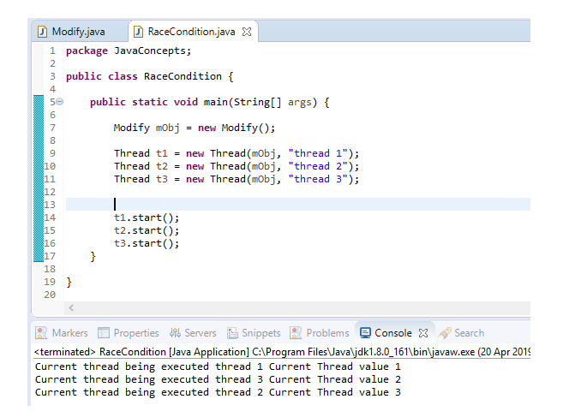Close the Console view
Viewport: 569px width, 417px height.
pyautogui.click(x=423, y=333)
